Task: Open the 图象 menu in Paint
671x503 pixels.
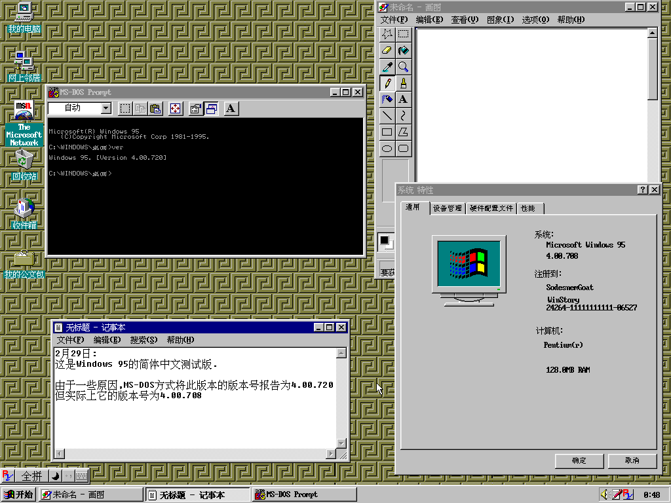Action: pos(500,20)
